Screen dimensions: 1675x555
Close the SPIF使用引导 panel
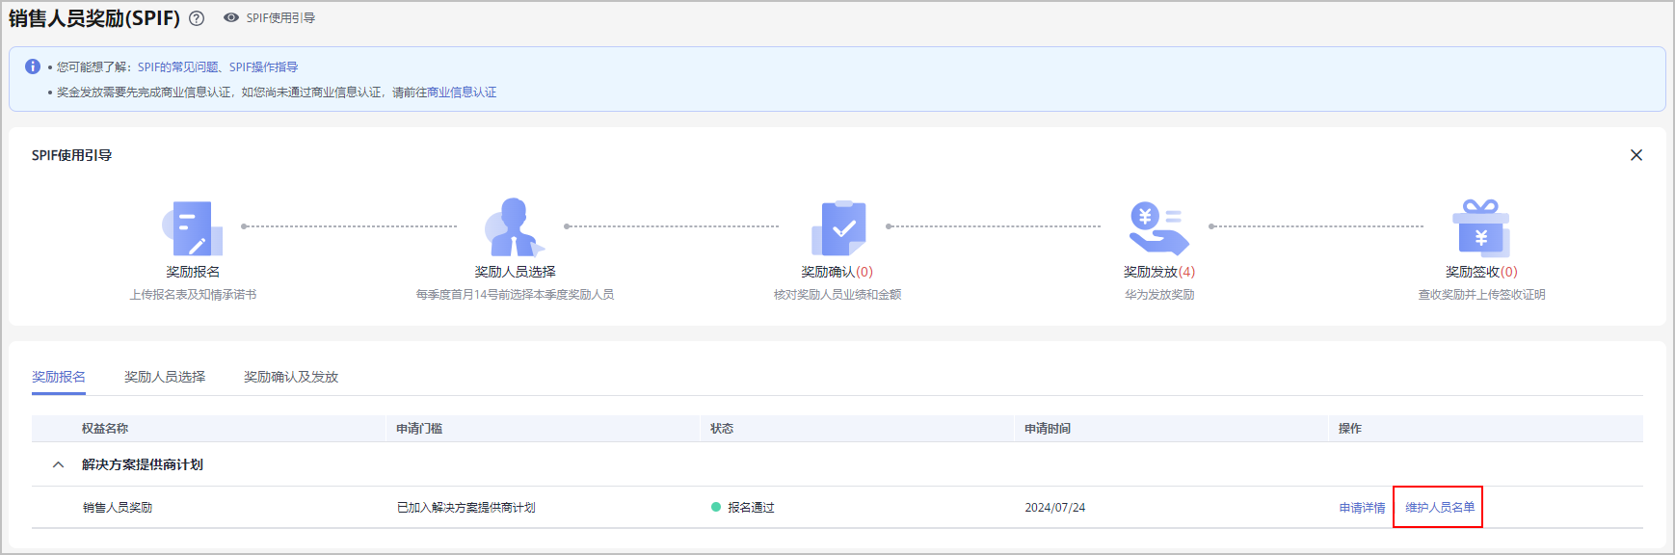[1635, 155]
